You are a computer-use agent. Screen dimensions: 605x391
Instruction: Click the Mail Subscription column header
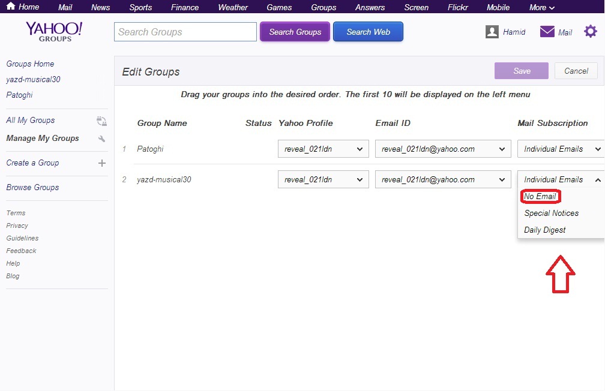click(553, 123)
